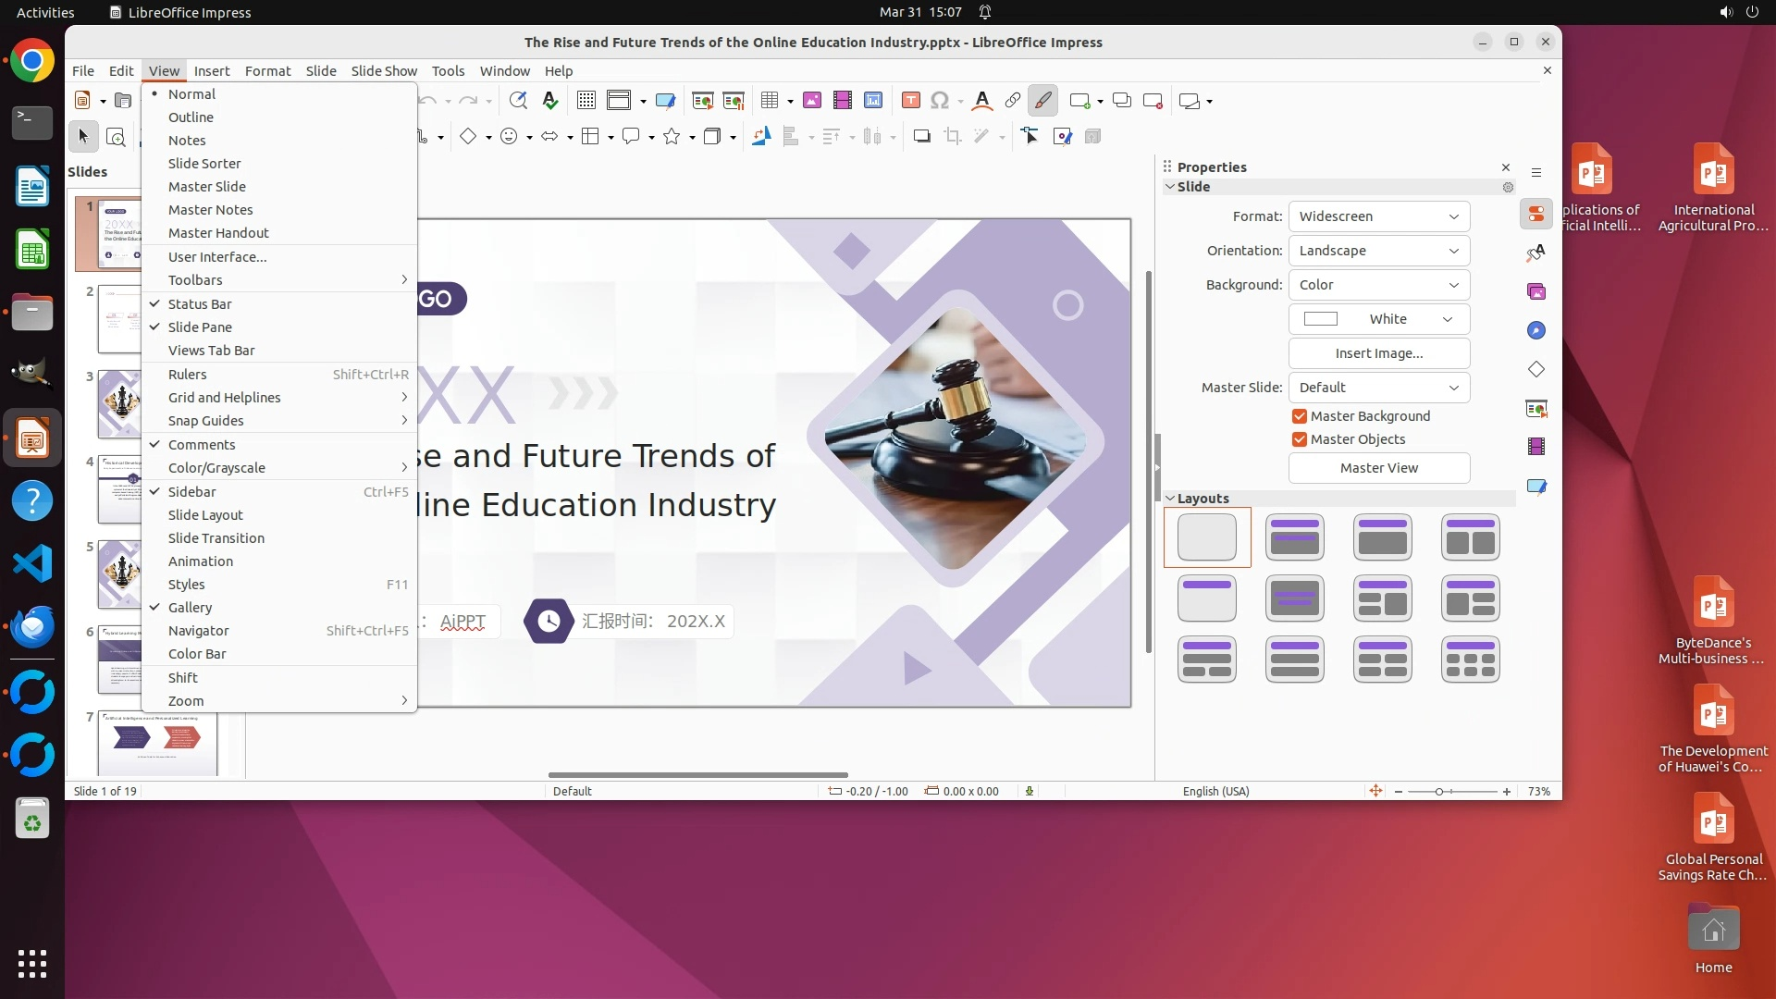Click the Spelling check icon
Screen dimensions: 1776x999
pos(550,101)
